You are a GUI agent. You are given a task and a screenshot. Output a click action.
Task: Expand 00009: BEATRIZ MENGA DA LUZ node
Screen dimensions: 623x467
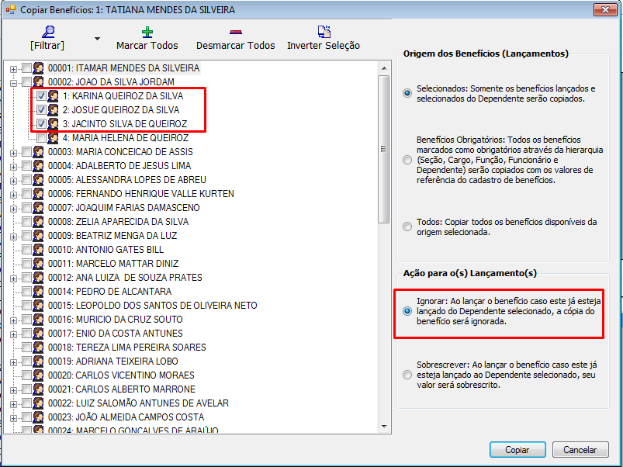pos(13,237)
